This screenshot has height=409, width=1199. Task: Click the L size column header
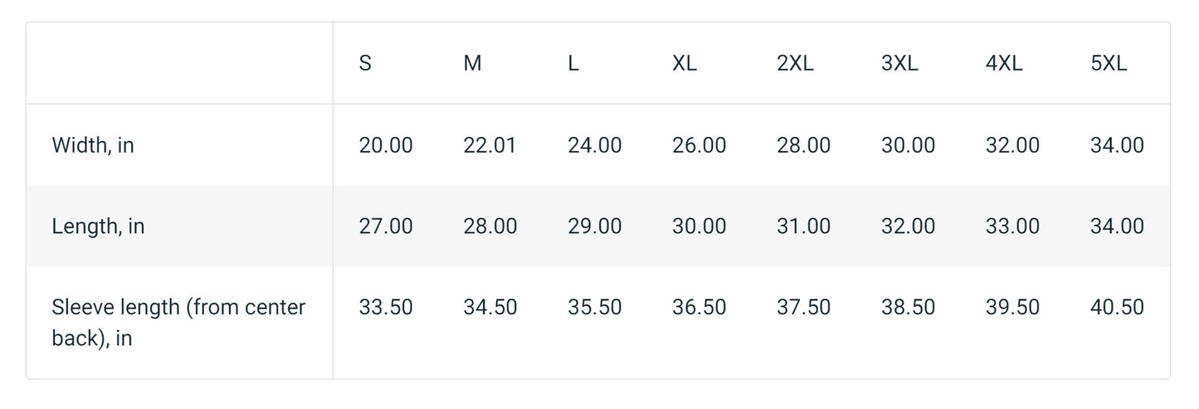(x=573, y=64)
